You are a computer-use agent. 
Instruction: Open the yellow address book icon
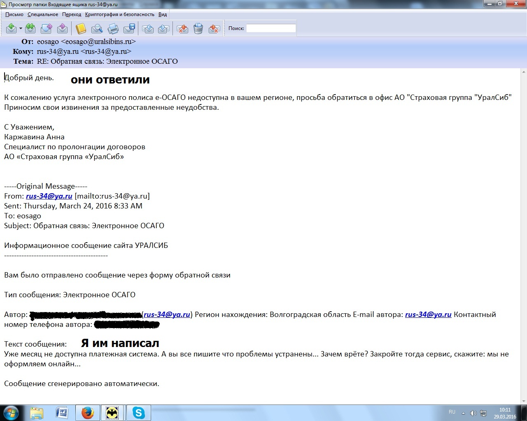[81, 28]
